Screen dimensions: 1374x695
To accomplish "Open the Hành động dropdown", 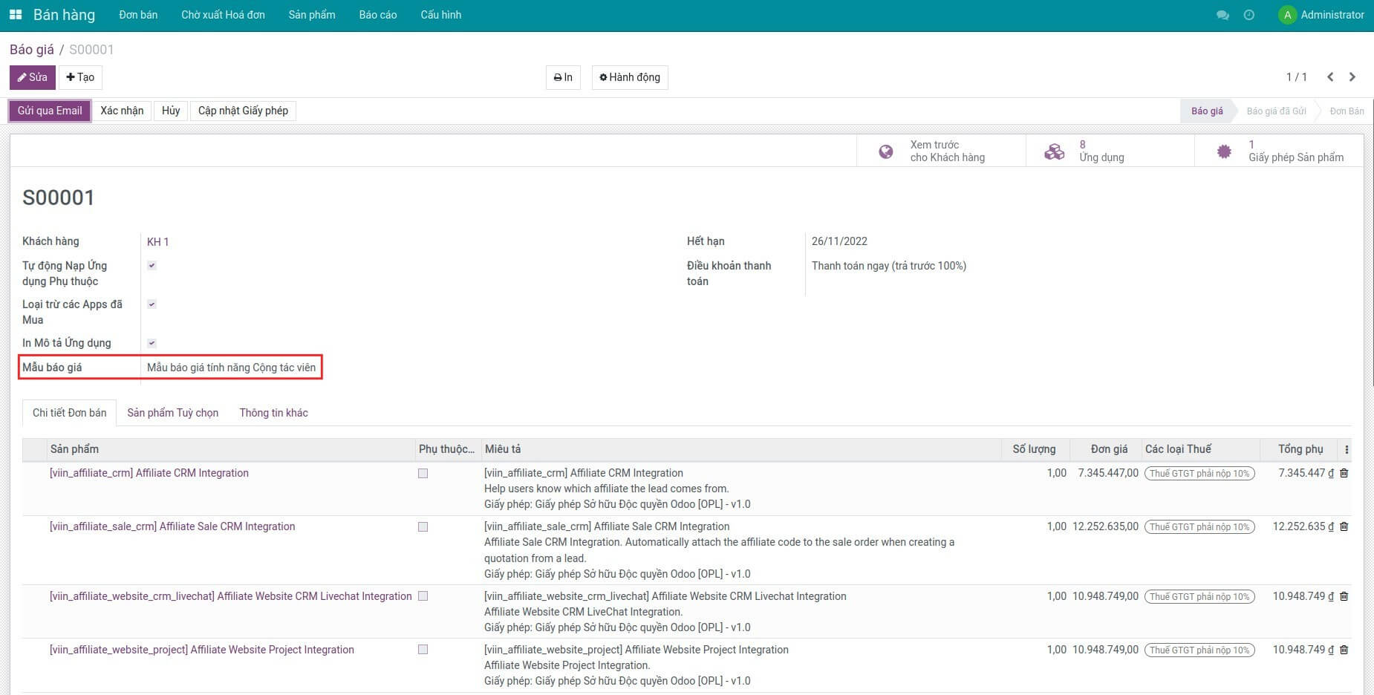I will click(x=630, y=77).
